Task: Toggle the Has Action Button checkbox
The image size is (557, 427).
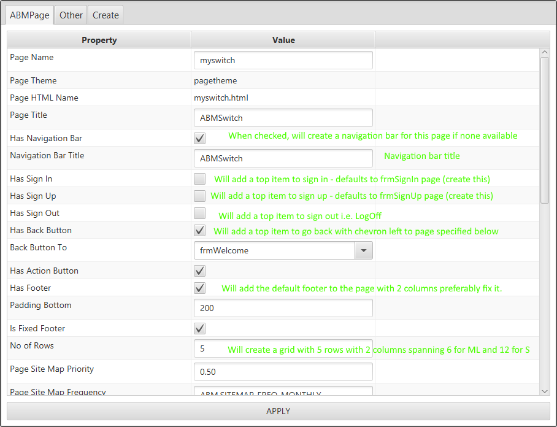Action: [x=199, y=271]
